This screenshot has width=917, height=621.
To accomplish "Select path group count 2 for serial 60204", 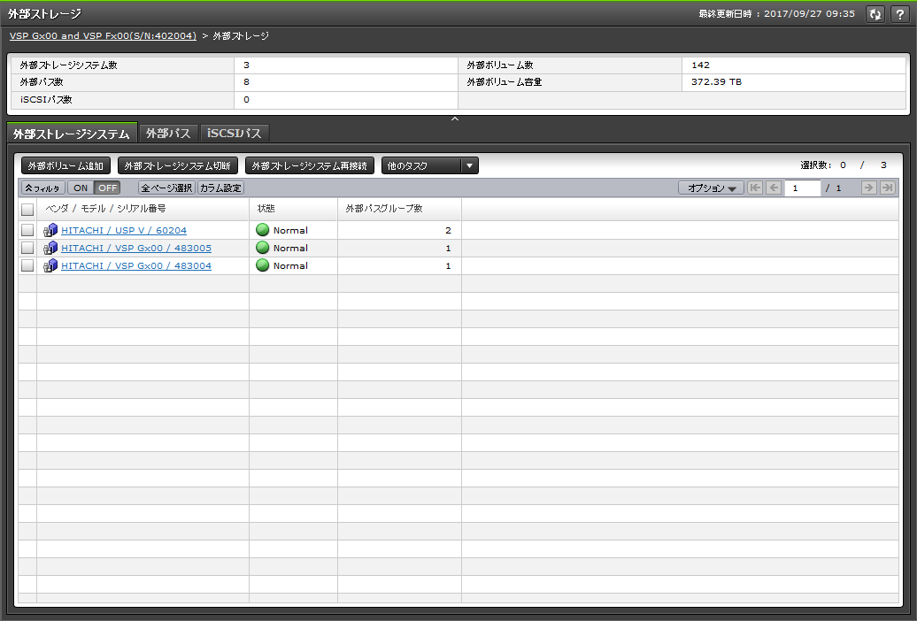I will 449,230.
